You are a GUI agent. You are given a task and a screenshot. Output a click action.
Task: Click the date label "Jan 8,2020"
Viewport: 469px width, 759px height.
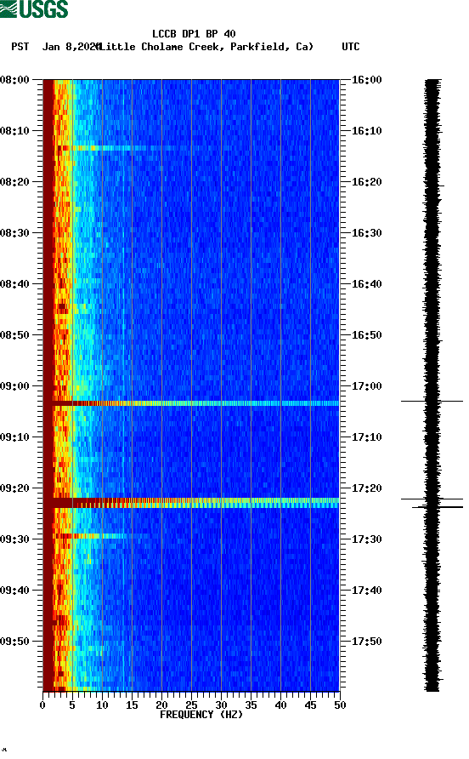point(71,47)
